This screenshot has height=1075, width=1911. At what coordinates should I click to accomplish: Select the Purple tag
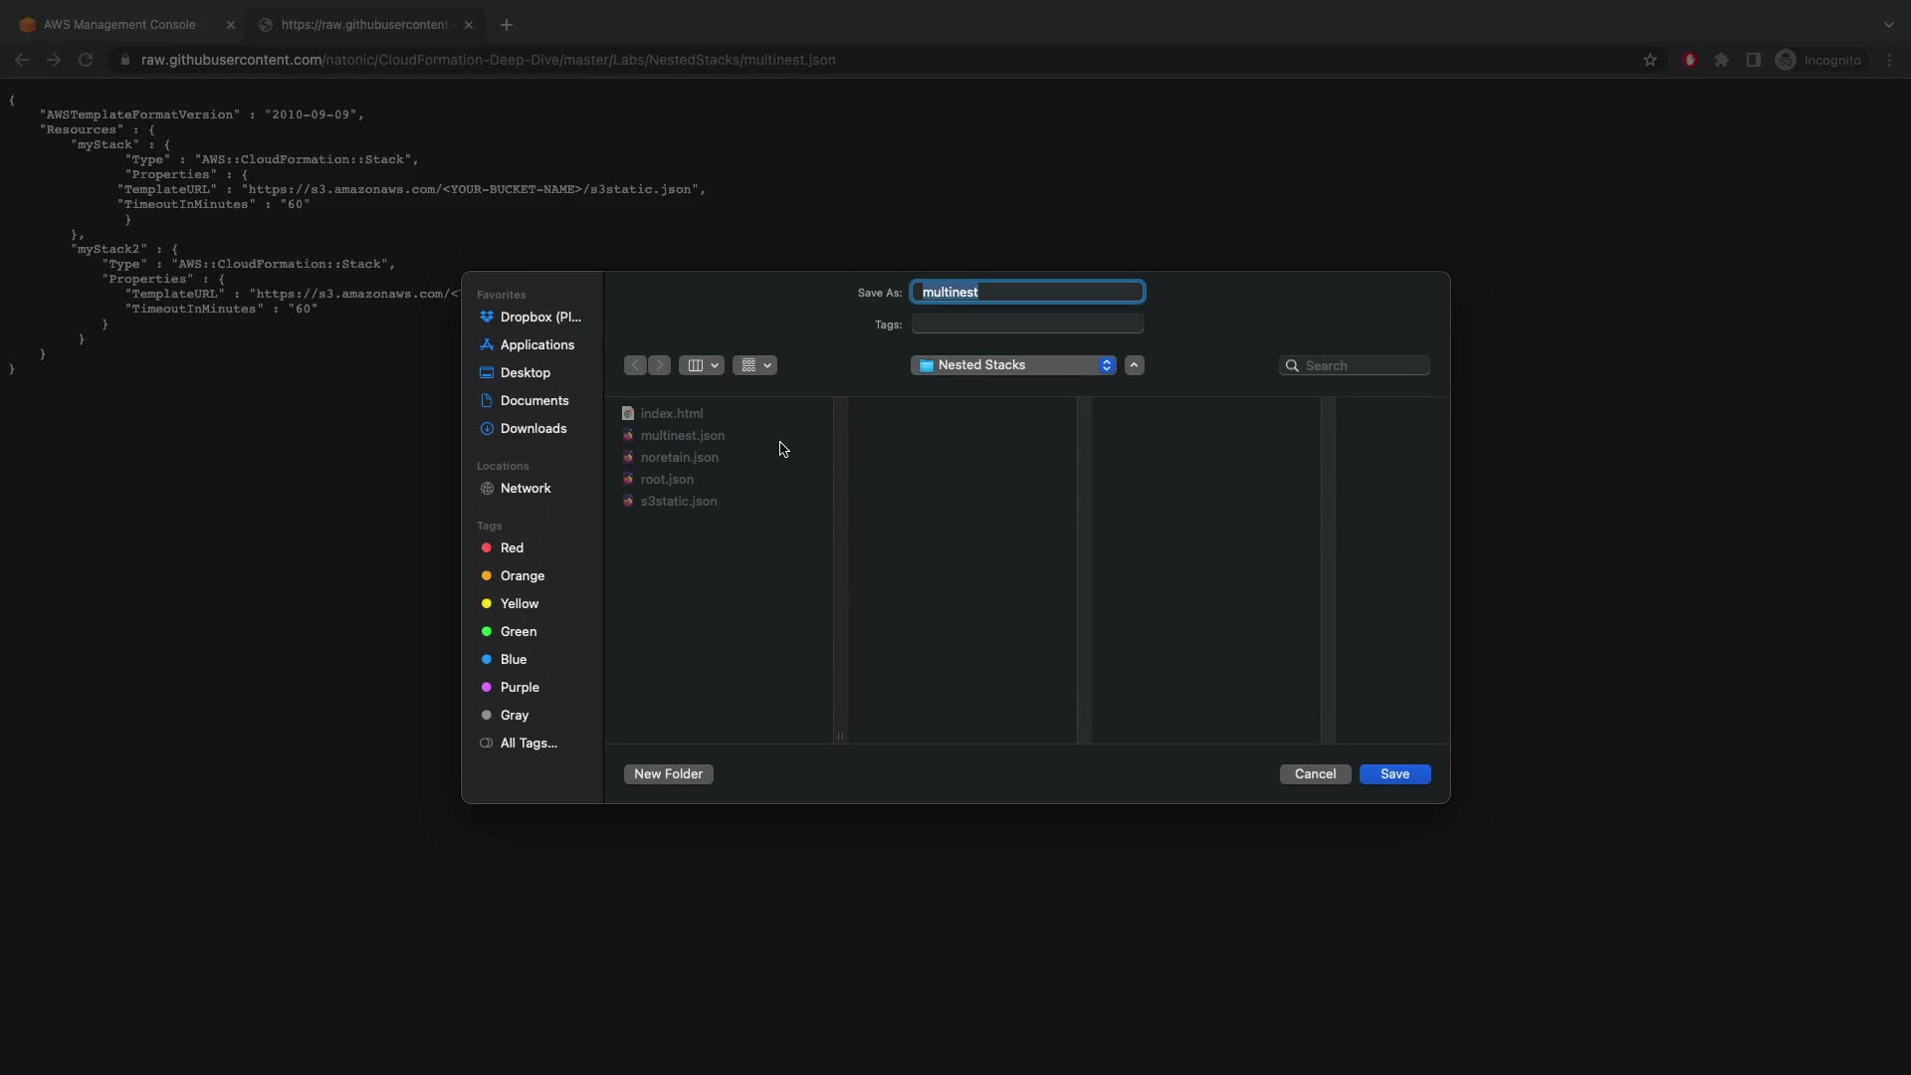click(x=519, y=687)
